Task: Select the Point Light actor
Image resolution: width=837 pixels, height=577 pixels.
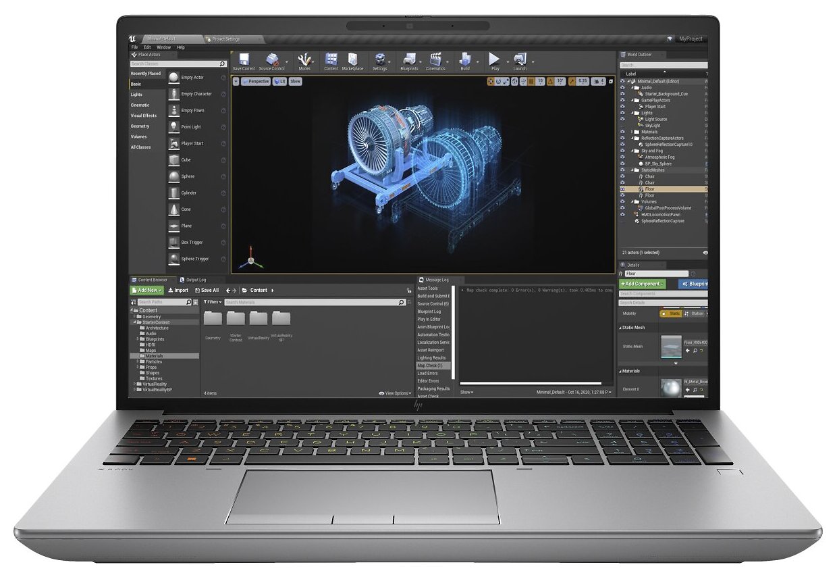Action: point(196,127)
